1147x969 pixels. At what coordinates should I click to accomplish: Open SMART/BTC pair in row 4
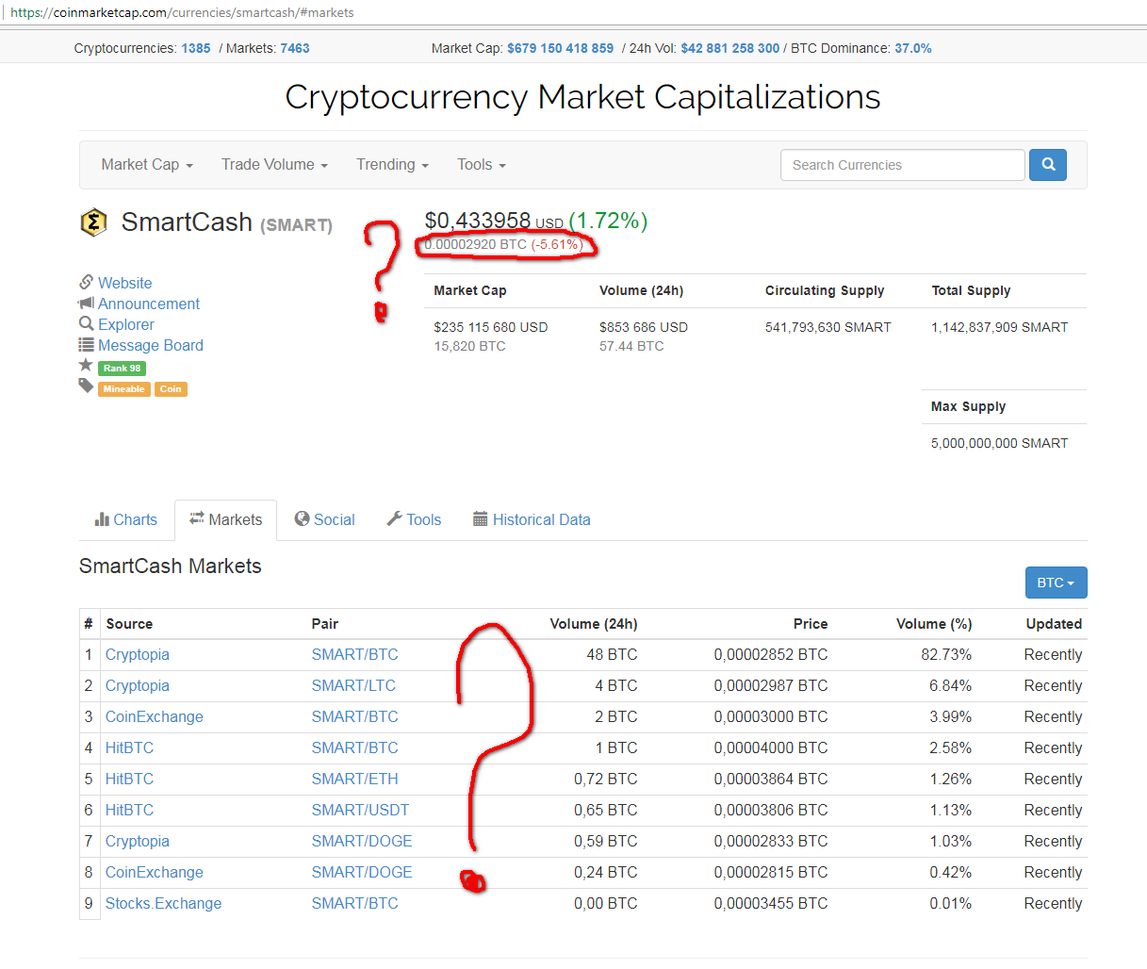355,747
